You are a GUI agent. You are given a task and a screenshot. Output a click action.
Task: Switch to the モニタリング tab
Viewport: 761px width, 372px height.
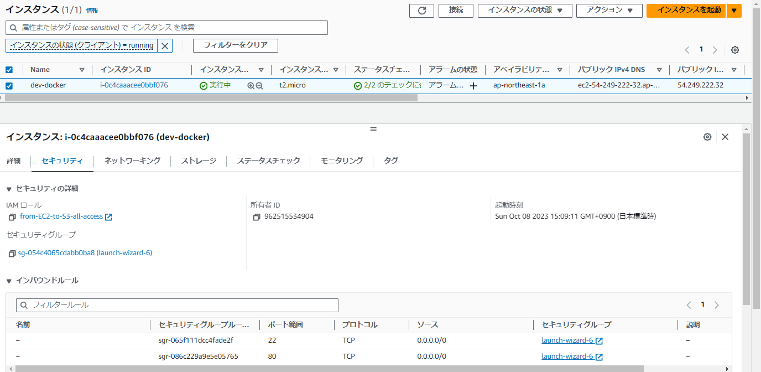pyautogui.click(x=340, y=161)
